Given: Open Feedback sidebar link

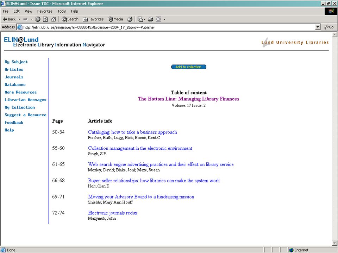Looking at the screenshot, I should click(x=14, y=122).
